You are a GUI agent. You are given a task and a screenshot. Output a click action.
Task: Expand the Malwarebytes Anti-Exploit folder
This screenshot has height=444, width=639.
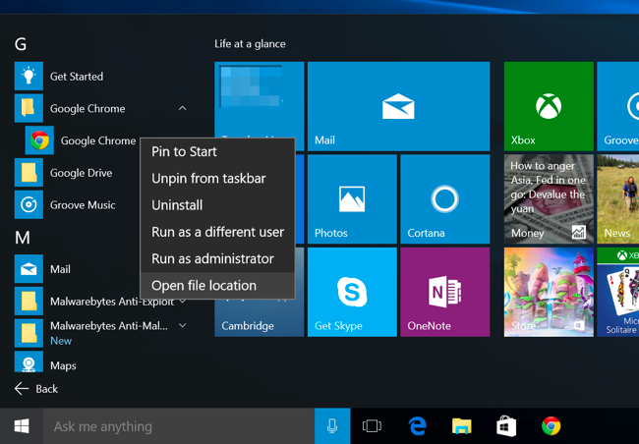click(183, 302)
